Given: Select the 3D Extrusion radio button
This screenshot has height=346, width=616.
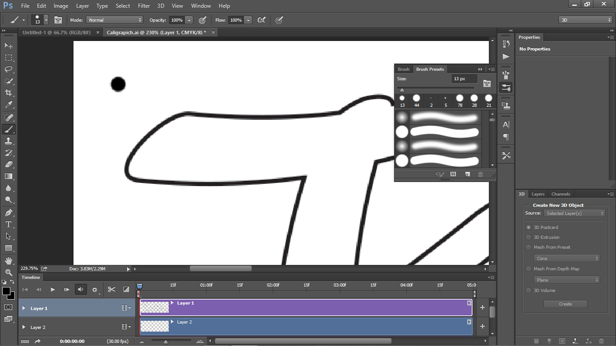Looking at the screenshot, I should 528,237.
